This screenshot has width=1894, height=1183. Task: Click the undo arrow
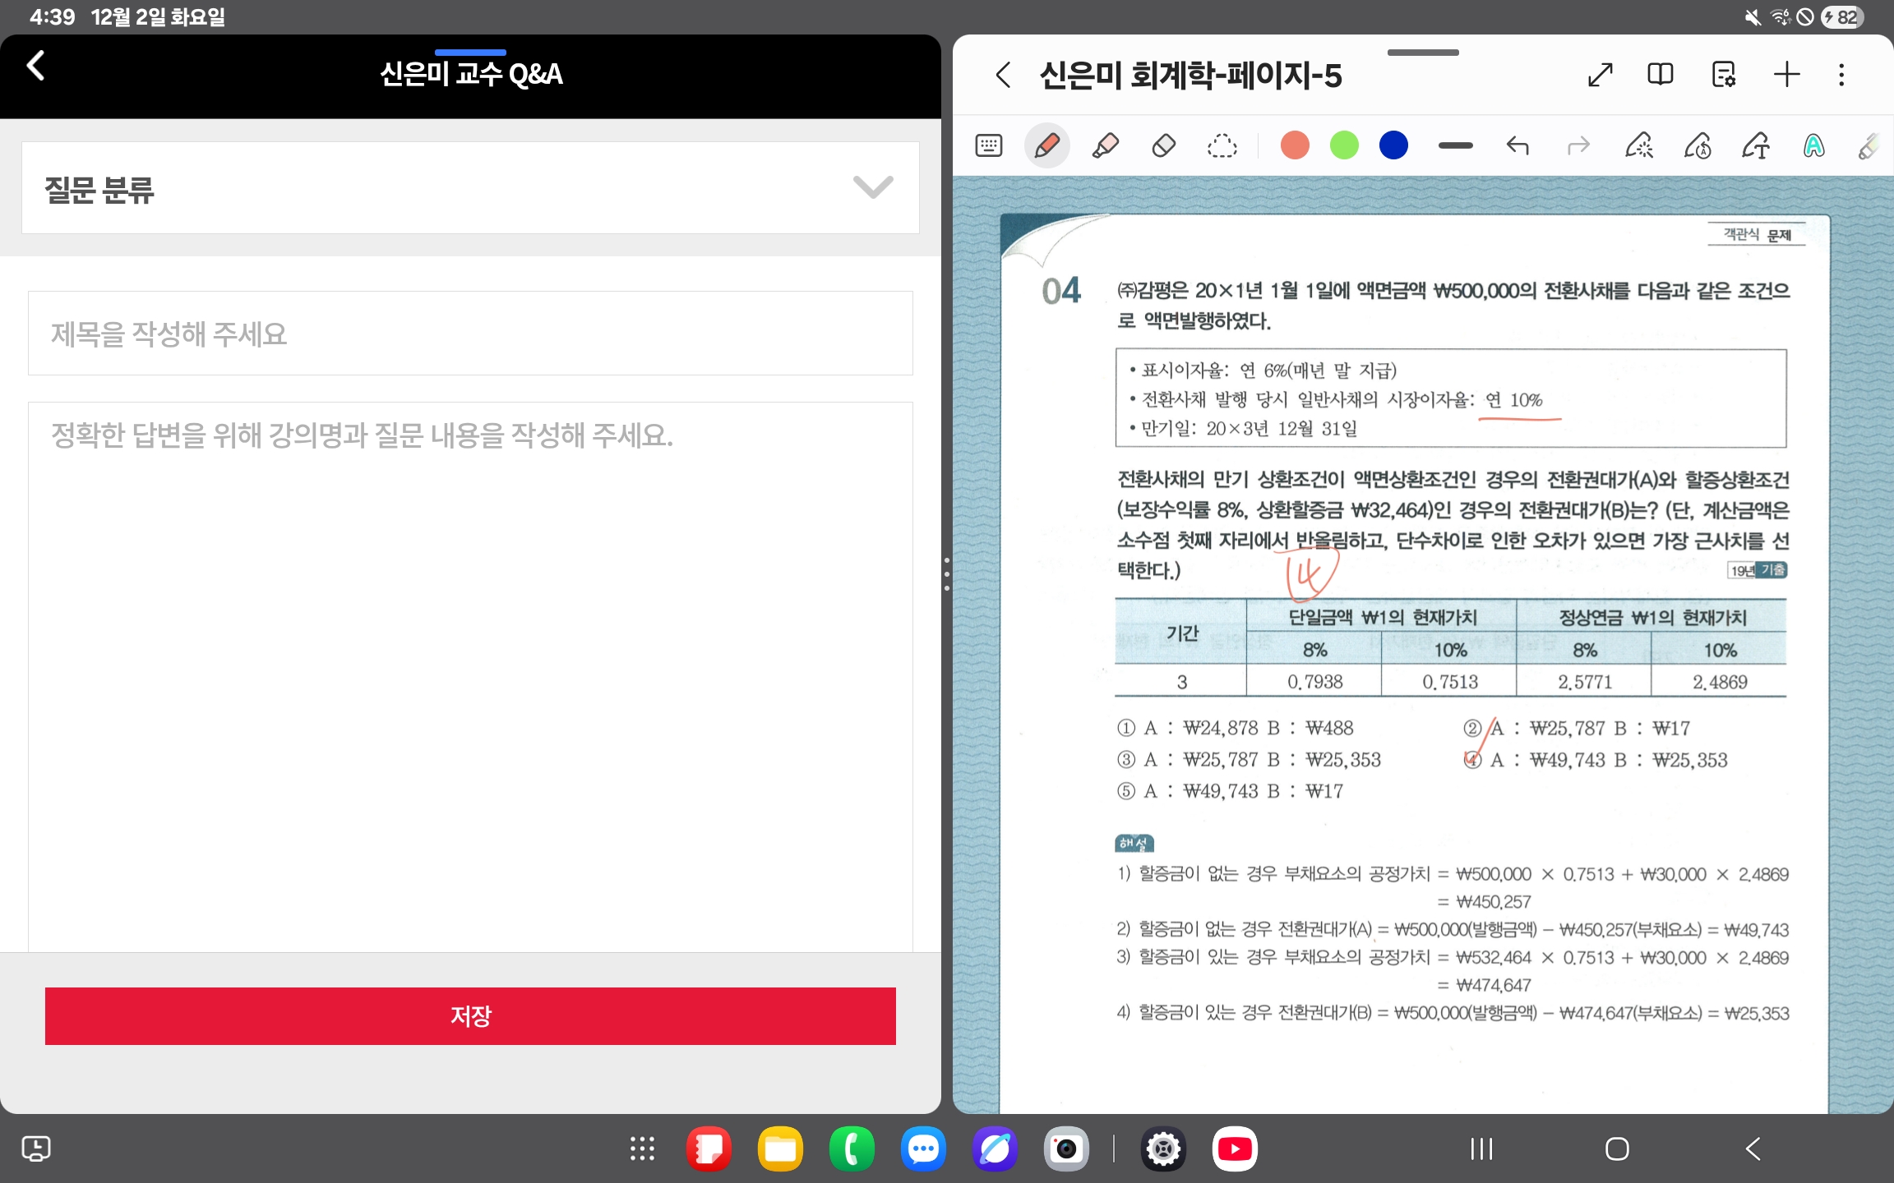[x=1518, y=146]
